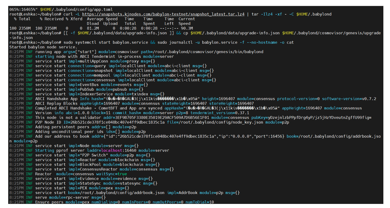Click the download progress '100 2350M' row

coord(101,28)
